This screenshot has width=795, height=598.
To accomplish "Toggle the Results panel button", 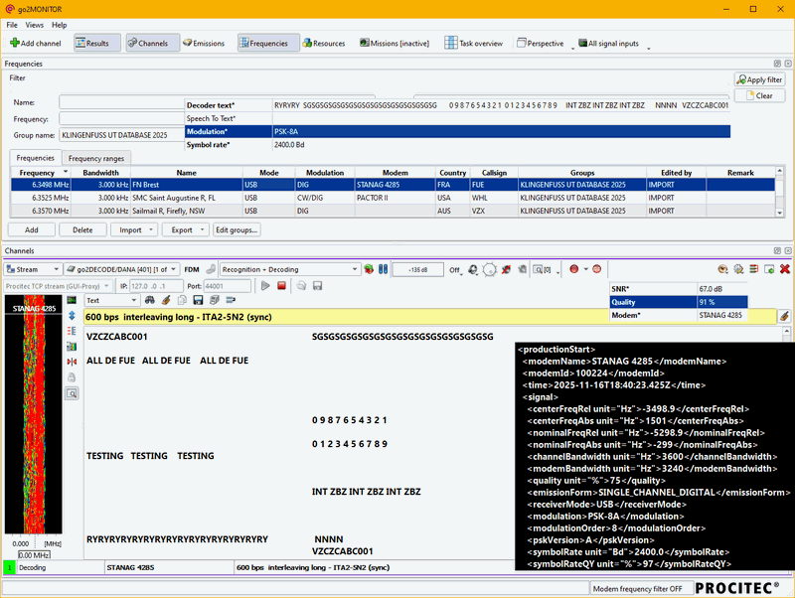I will click(97, 43).
